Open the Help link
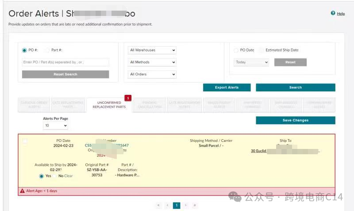Screen dimensions: 354x211 point(341,14)
